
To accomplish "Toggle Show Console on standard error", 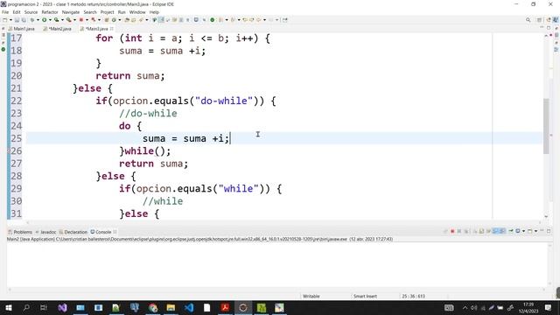I will click(502, 231).
